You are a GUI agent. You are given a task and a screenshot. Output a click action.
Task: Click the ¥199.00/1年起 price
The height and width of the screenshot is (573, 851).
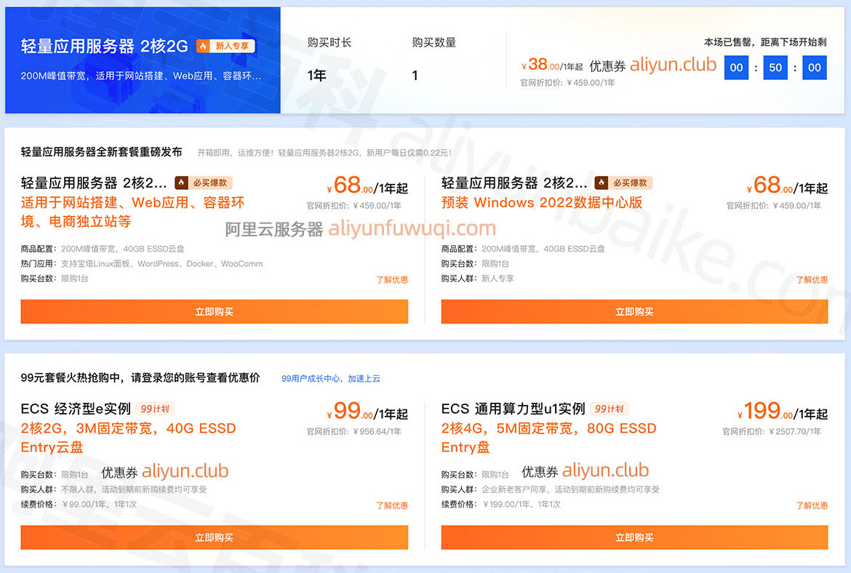[783, 412]
